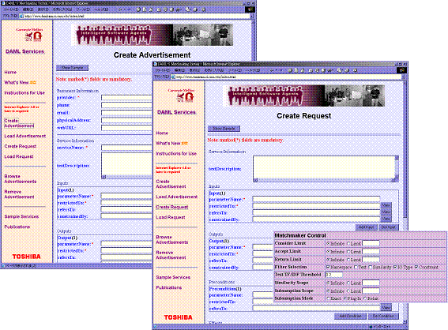448x330 pixels.
Task: Open address dropdown in Create Request window
Action: (x=404, y=77)
